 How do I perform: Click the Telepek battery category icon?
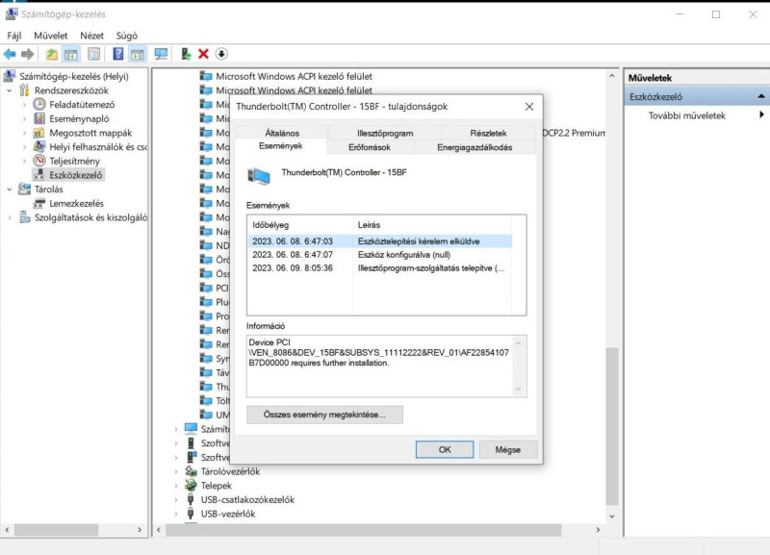pyautogui.click(x=191, y=486)
